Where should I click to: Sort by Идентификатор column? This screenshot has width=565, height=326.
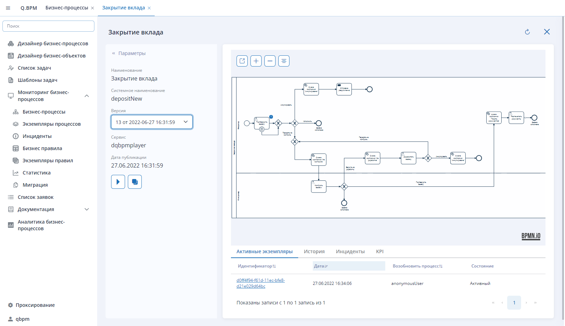(x=257, y=266)
